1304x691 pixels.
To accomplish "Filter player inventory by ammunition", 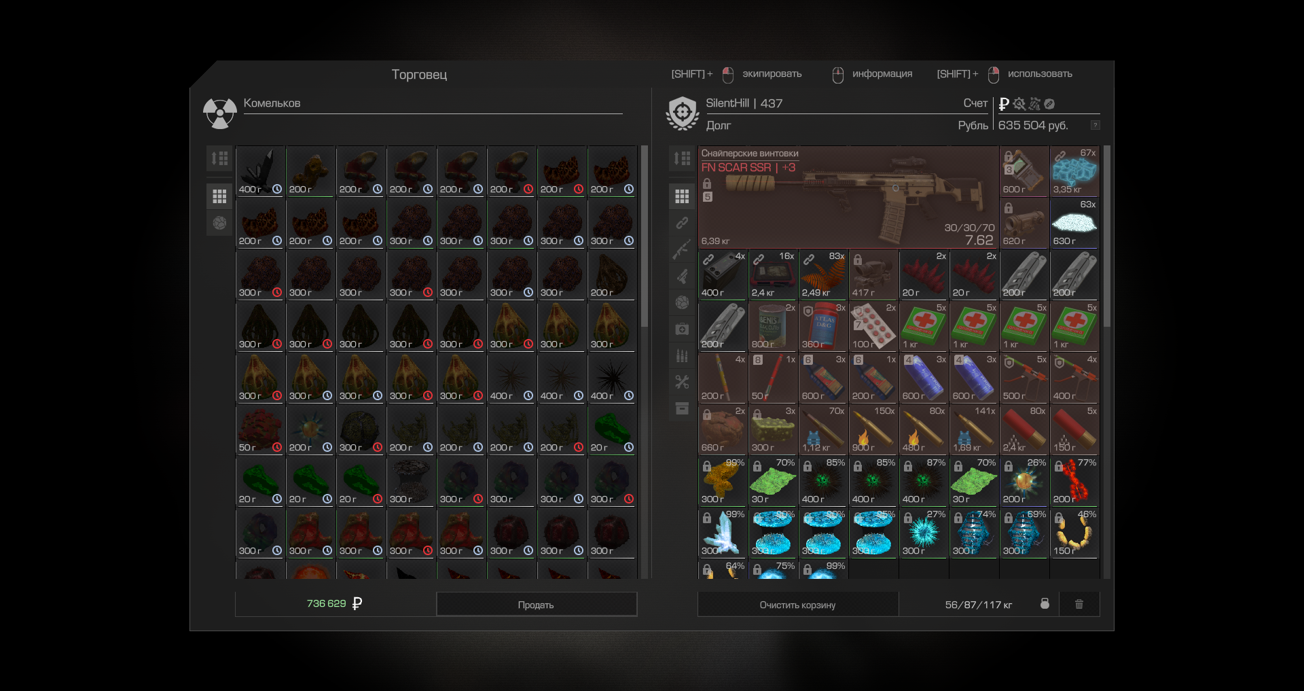I will pyautogui.click(x=682, y=355).
